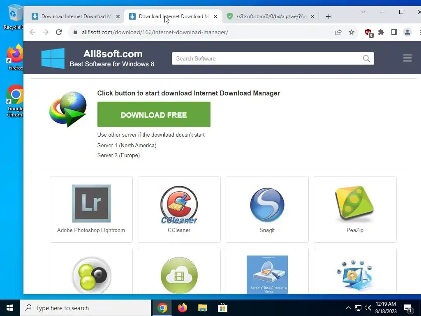Select the Firefox desktop shortcut
This screenshot has width=421, height=316.
[x=15, y=57]
